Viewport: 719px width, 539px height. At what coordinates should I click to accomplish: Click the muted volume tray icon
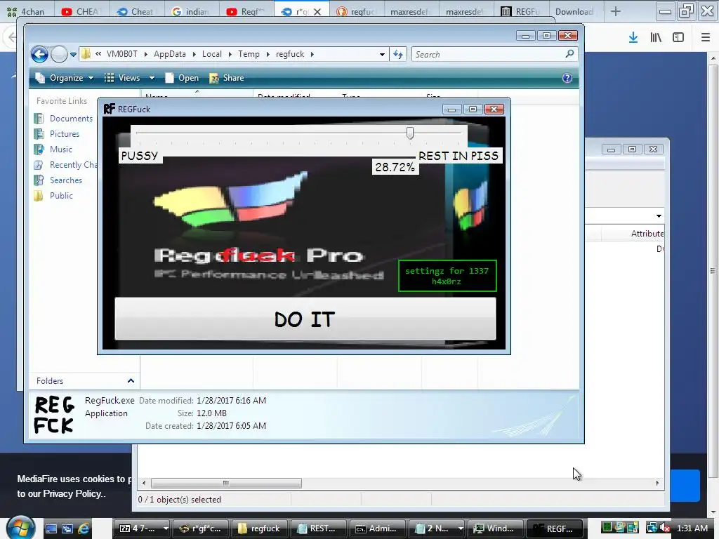pos(666,528)
